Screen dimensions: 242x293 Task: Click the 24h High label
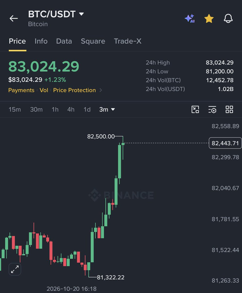click(158, 62)
